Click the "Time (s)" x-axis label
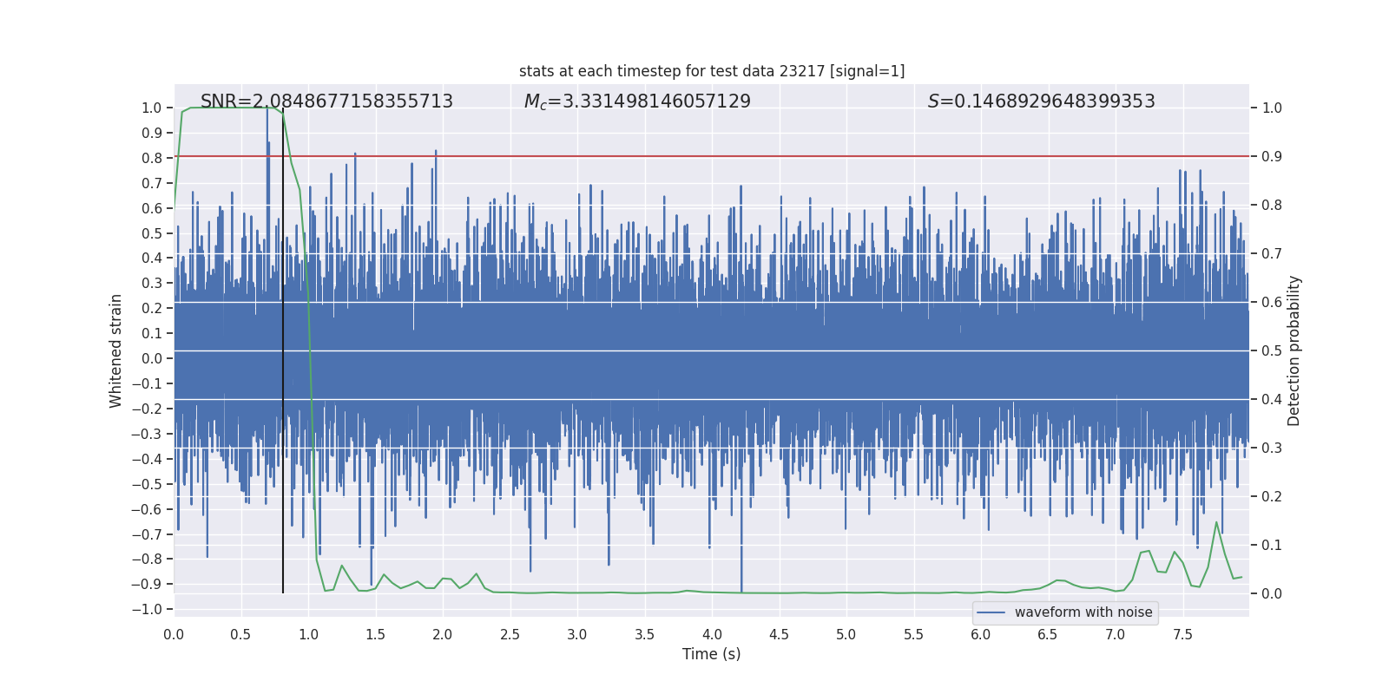The width and height of the screenshot is (1389, 694). pyautogui.click(x=711, y=654)
